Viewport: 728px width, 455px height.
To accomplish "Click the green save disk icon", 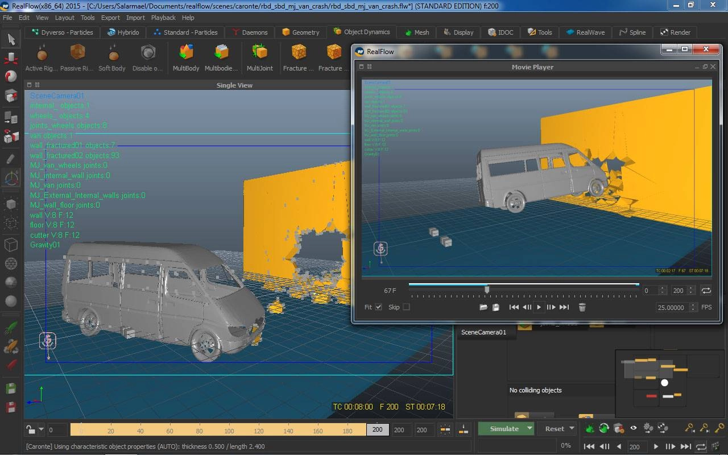I will (11, 388).
